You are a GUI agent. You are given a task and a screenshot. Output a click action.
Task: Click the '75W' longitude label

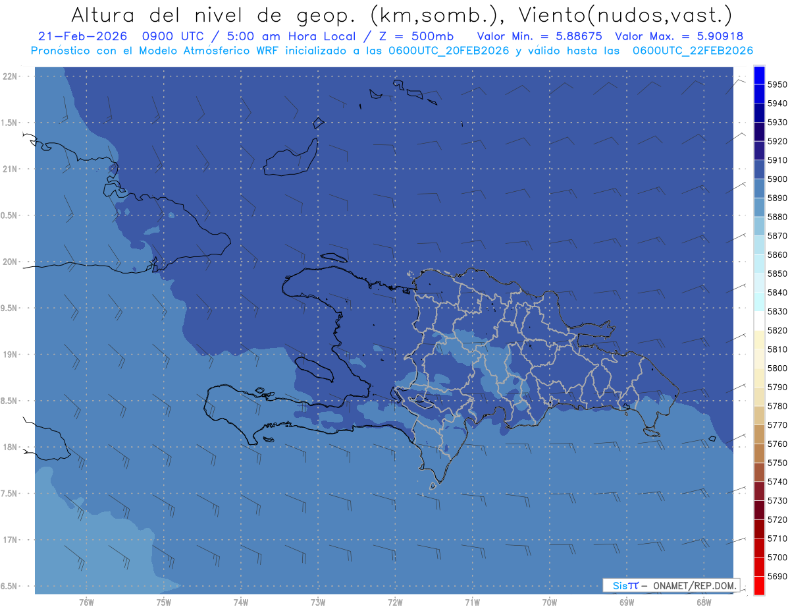(164, 602)
